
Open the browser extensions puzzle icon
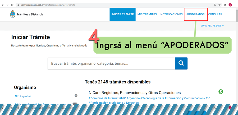tap(225, 5)
